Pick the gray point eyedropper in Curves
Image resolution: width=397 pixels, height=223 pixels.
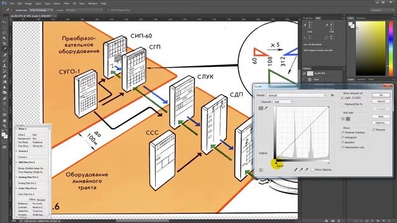coord(301,170)
